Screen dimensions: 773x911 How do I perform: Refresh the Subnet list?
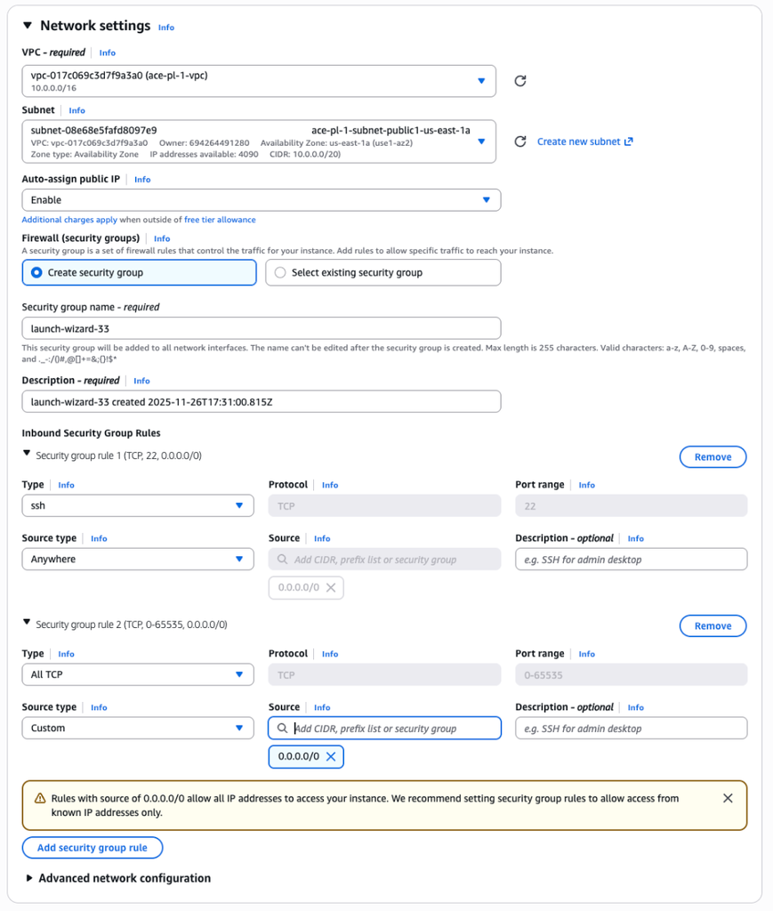coord(520,141)
